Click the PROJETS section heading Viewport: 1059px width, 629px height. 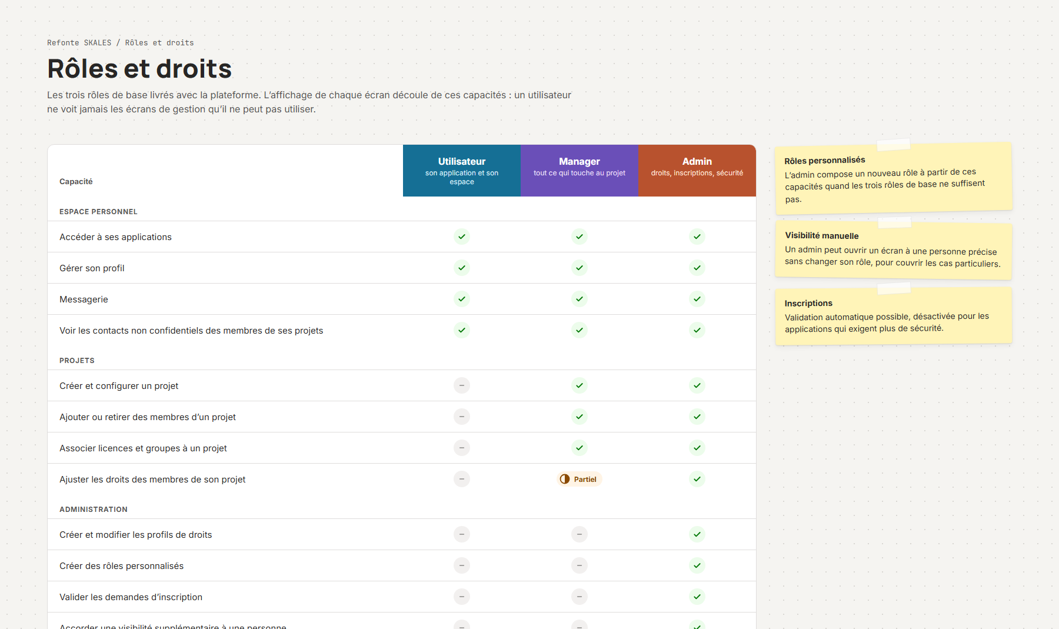pos(77,361)
